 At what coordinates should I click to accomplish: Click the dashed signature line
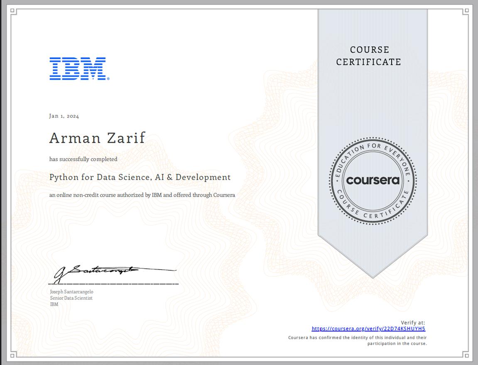click(x=113, y=284)
